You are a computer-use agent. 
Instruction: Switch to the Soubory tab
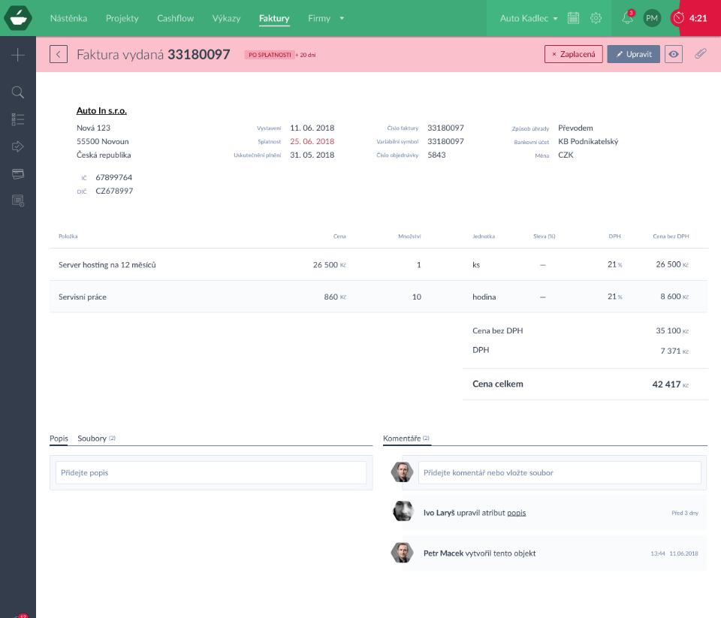click(x=92, y=438)
